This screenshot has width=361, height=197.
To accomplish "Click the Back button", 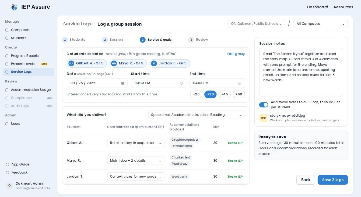I will (306, 180).
